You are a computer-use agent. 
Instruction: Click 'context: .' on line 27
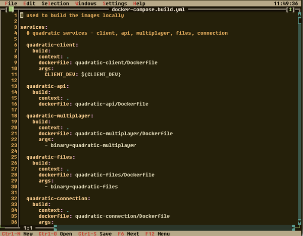54,169
